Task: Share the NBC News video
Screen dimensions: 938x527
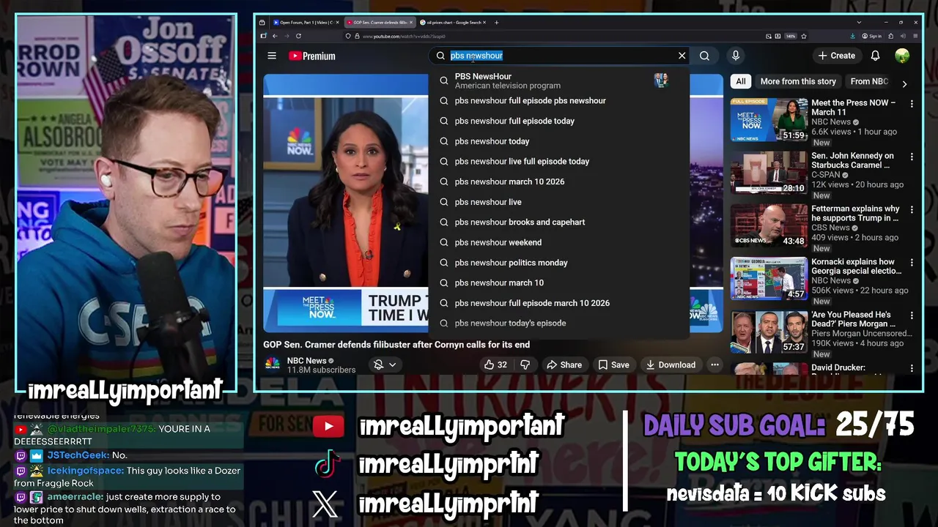Action: coord(564,365)
